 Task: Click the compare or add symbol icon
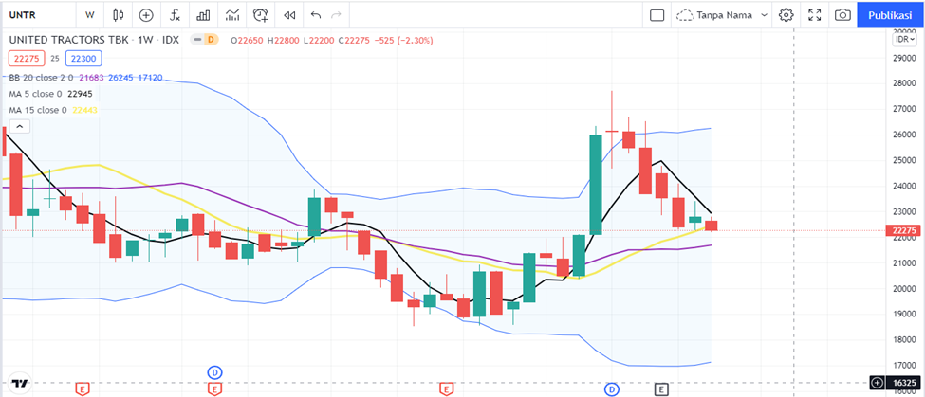click(146, 15)
